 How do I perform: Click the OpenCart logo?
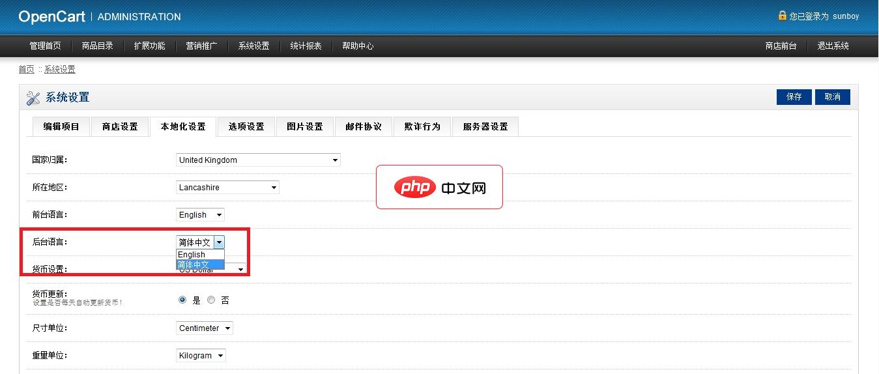pyautogui.click(x=51, y=16)
